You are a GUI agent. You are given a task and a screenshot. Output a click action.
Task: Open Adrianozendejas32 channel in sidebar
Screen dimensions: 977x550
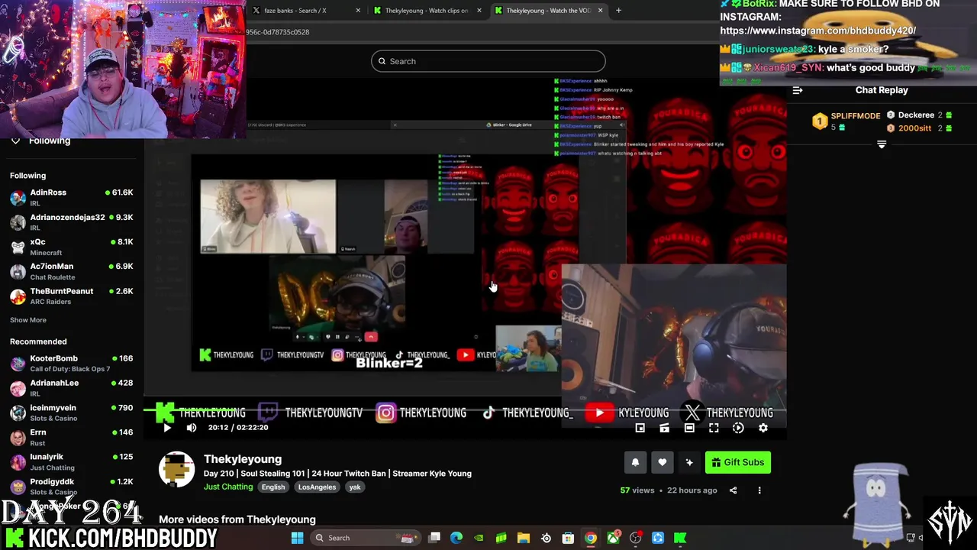(72, 222)
